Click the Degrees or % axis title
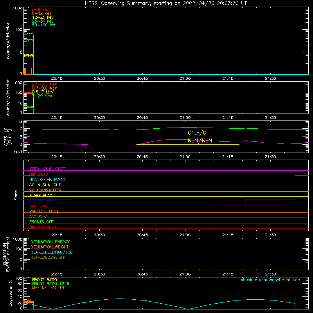This screenshot has width=313, height=313. (10, 293)
